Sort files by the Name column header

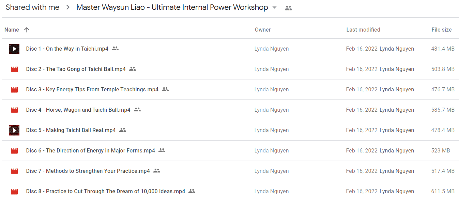12,30
